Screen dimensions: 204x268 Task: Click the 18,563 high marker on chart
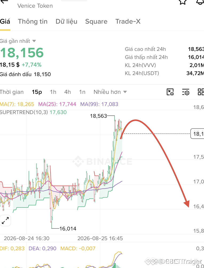(x=99, y=116)
